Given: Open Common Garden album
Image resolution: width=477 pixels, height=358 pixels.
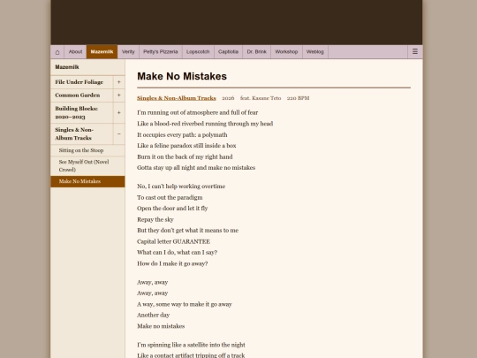Looking at the screenshot, I should 82,95.
